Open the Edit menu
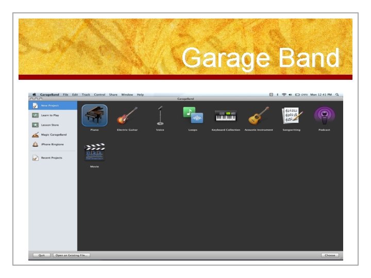 [x=75, y=95]
